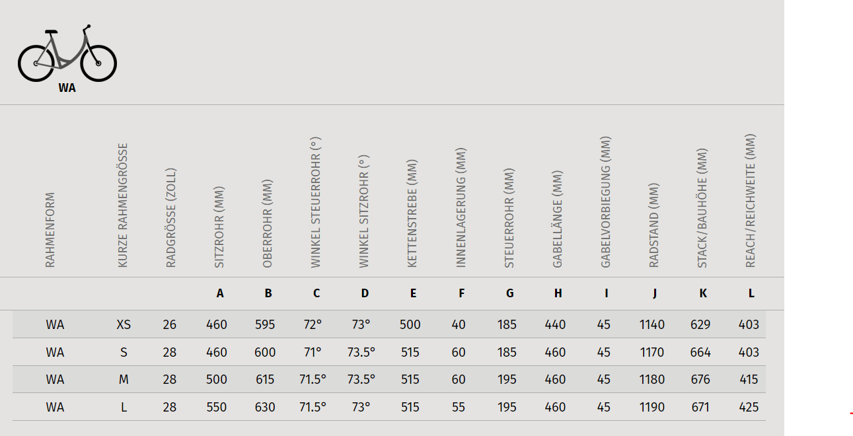Select the 664 stack value
853x436 pixels.
click(x=700, y=352)
